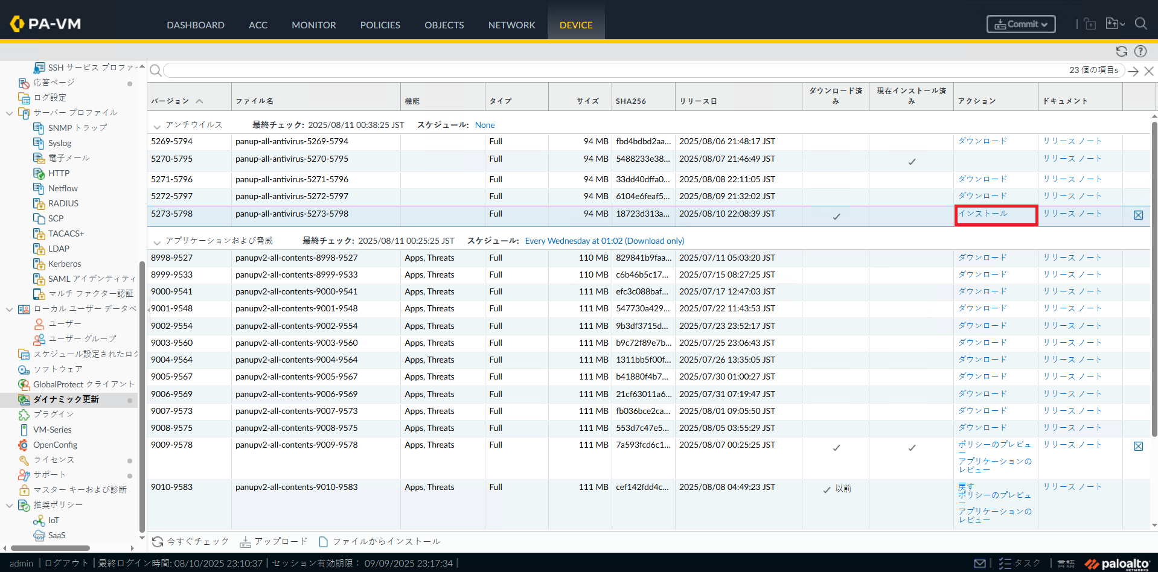Open the tasks icon in status bar
1158x572 pixels.
click(1005, 563)
